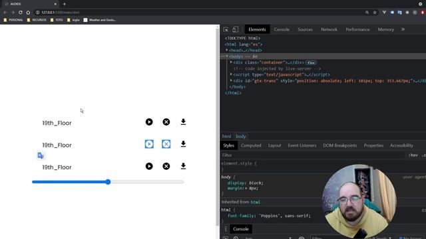View site information beside the URL

[38, 13]
